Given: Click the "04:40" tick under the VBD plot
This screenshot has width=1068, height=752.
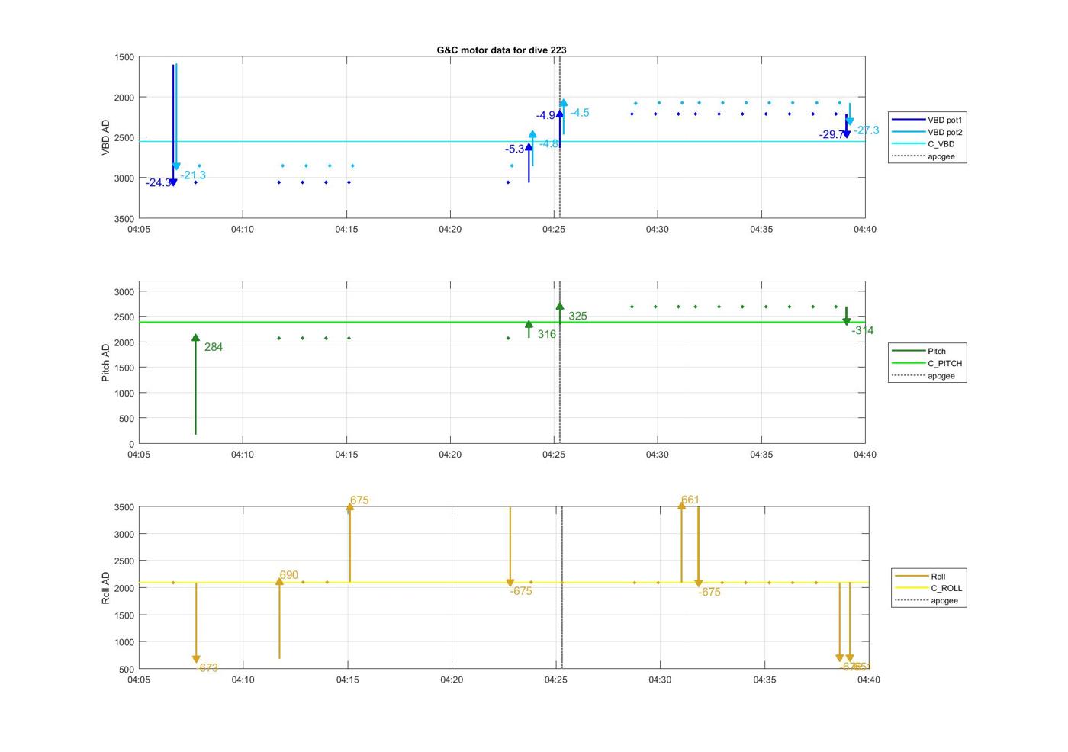Looking at the screenshot, I should [864, 229].
